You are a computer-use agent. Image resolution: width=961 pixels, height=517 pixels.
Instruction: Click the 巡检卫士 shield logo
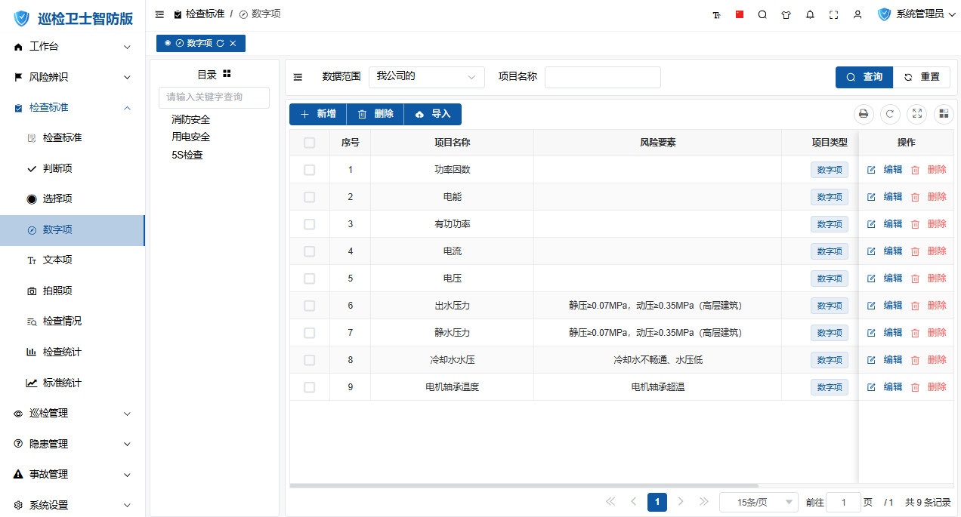[21, 18]
